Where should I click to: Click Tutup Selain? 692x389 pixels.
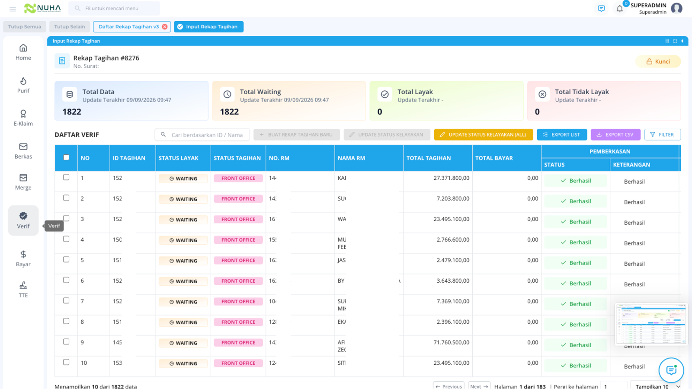[70, 27]
